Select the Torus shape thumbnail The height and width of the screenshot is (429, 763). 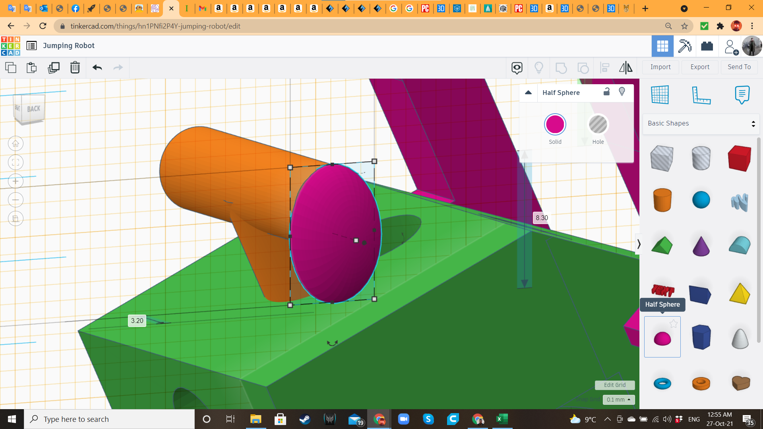(662, 383)
